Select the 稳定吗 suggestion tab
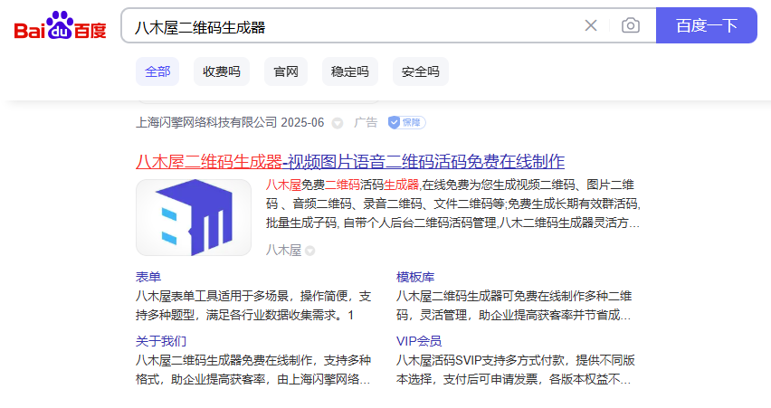Screen dimensions: 771x408 [x=349, y=71]
